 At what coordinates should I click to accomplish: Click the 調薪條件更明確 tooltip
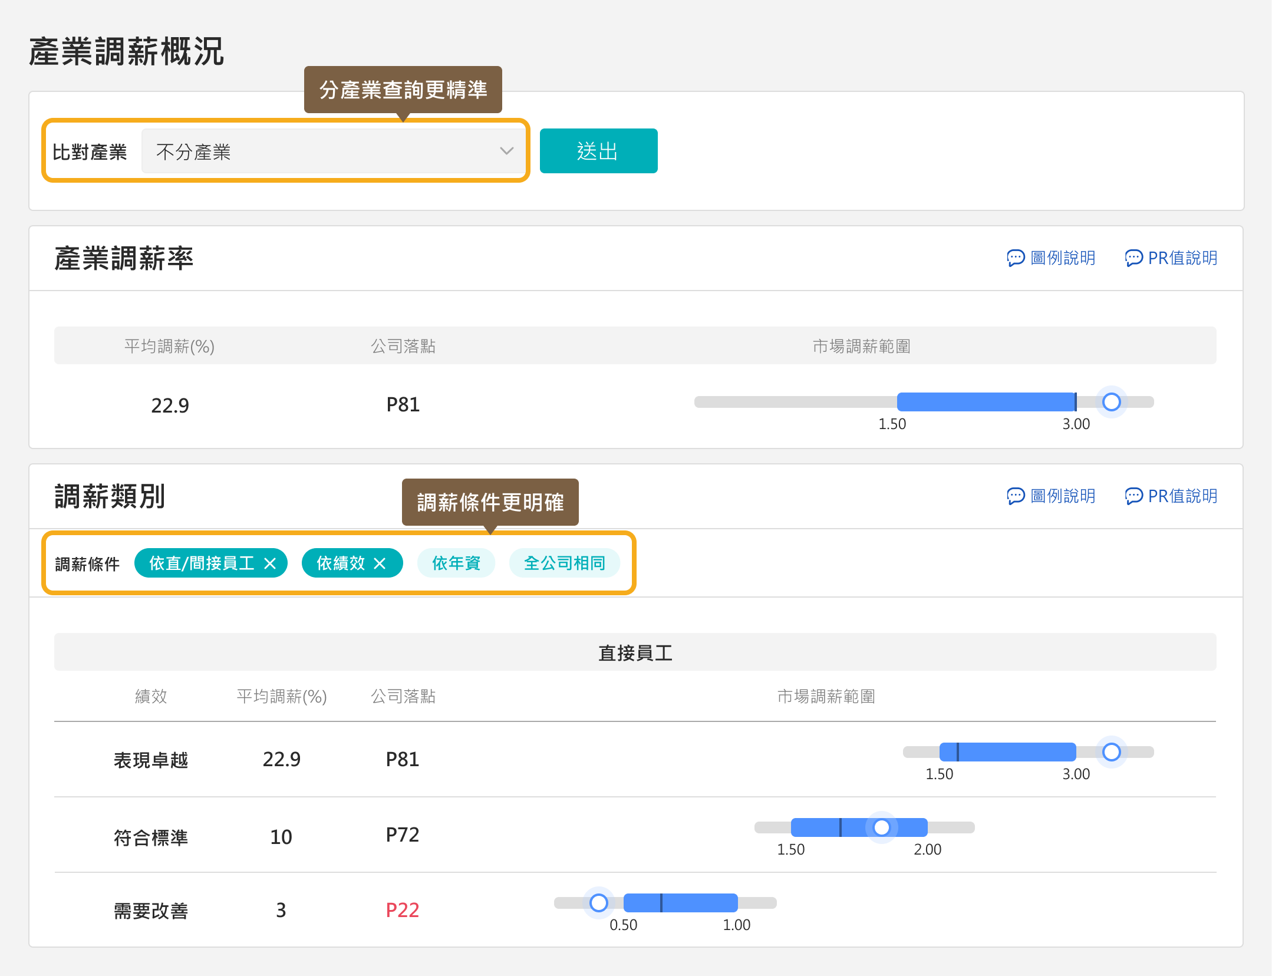pyautogui.click(x=490, y=502)
